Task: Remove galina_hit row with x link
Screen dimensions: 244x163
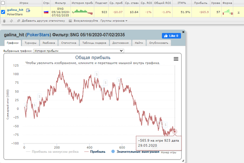Action: click(238, 12)
